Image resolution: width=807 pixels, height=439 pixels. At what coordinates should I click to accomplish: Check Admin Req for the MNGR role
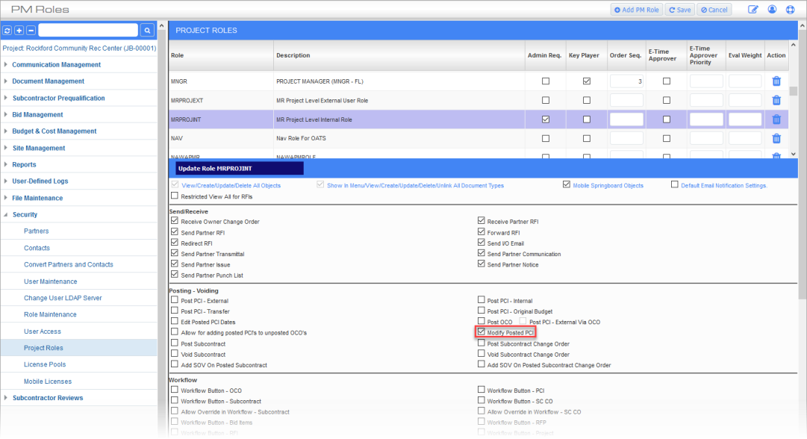545,81
